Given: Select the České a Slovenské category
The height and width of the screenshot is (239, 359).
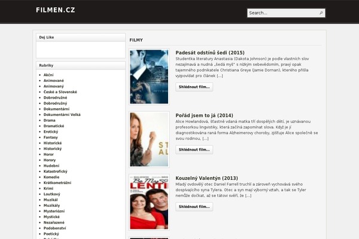Looking at the screenshot, I should (60, 92).
